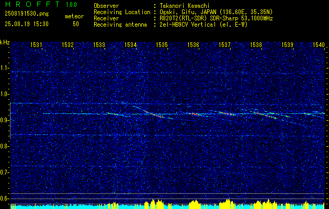Viewport: 329px width, 209px height.
Task: Click the 1533 time axis marker
Action: pyautogui.click(x=99, y=44)
